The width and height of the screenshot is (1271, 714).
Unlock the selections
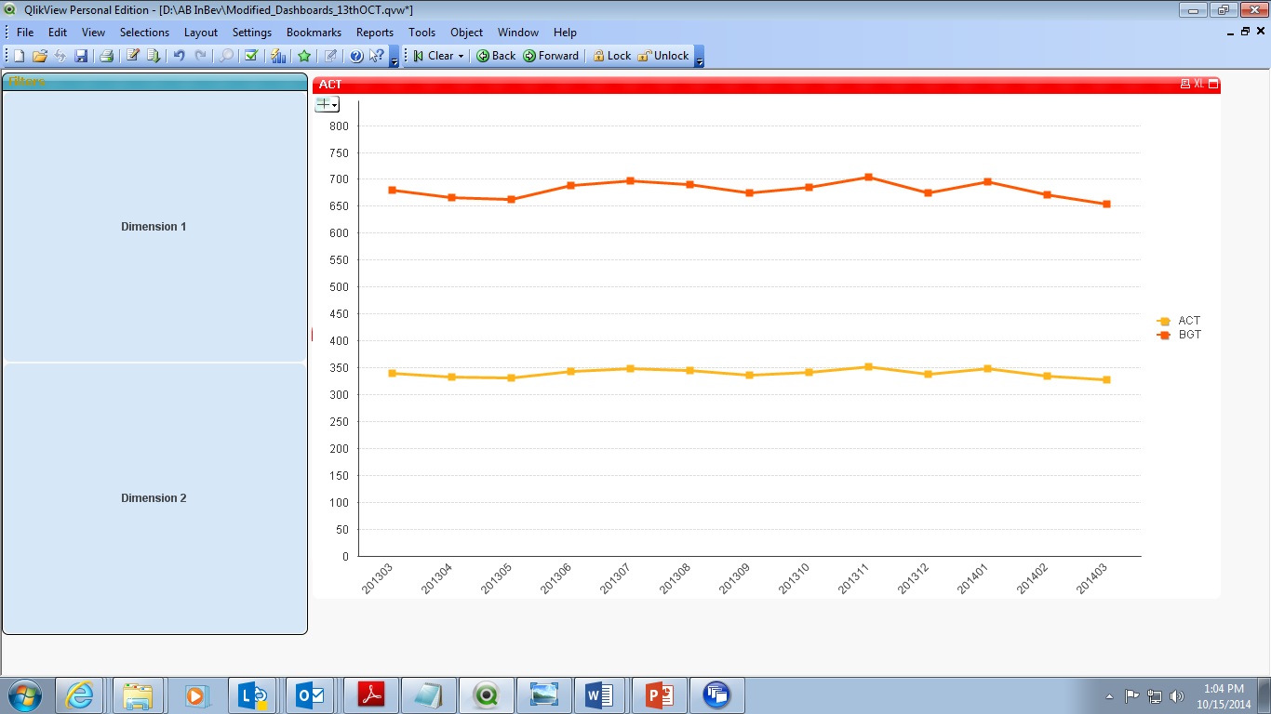[x=662, y=56]
